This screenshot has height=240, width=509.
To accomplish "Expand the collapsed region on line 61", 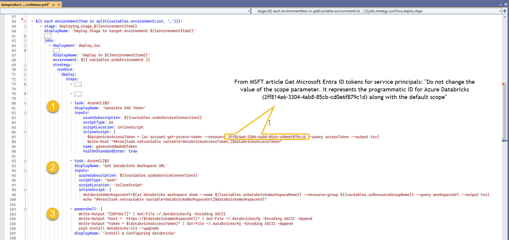I will 25,36.
